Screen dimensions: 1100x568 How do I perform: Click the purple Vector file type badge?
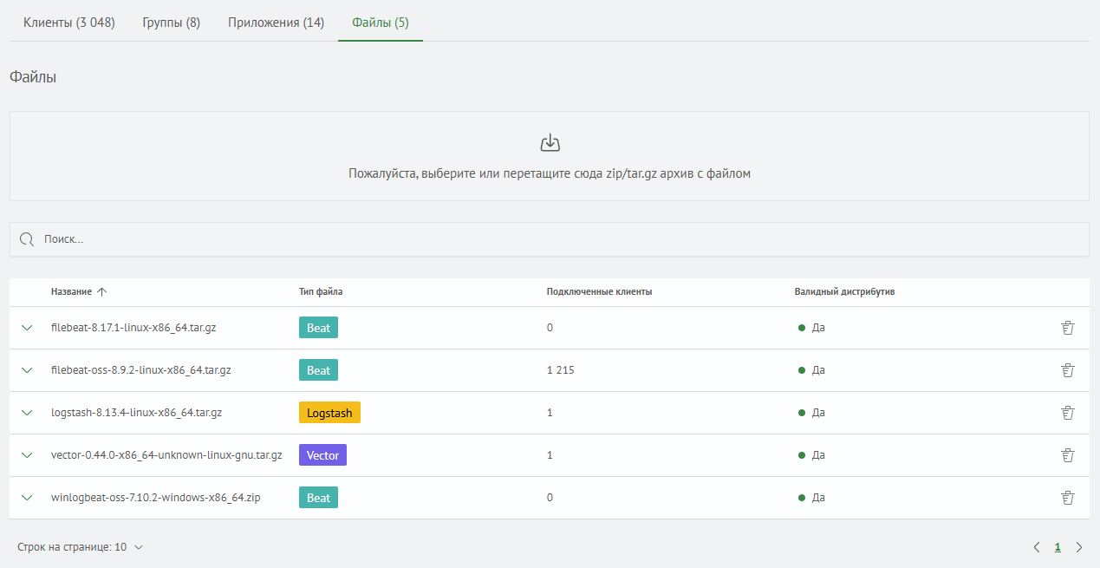tap(322, 455)
